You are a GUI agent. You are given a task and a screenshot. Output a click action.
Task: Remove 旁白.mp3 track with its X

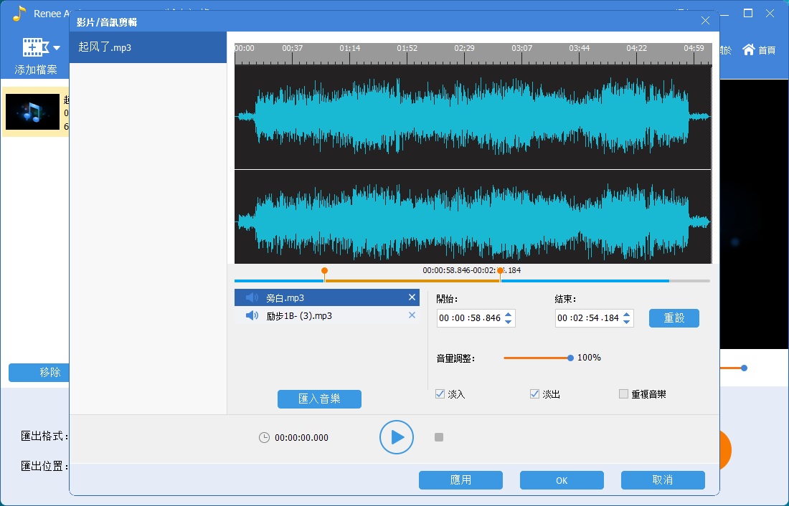(x=412, y=297)
